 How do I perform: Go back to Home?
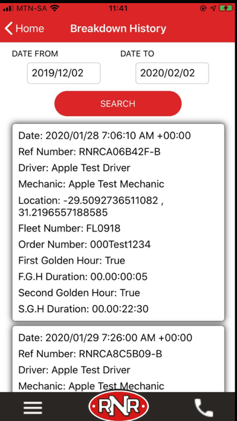click(x=24, y=28)
